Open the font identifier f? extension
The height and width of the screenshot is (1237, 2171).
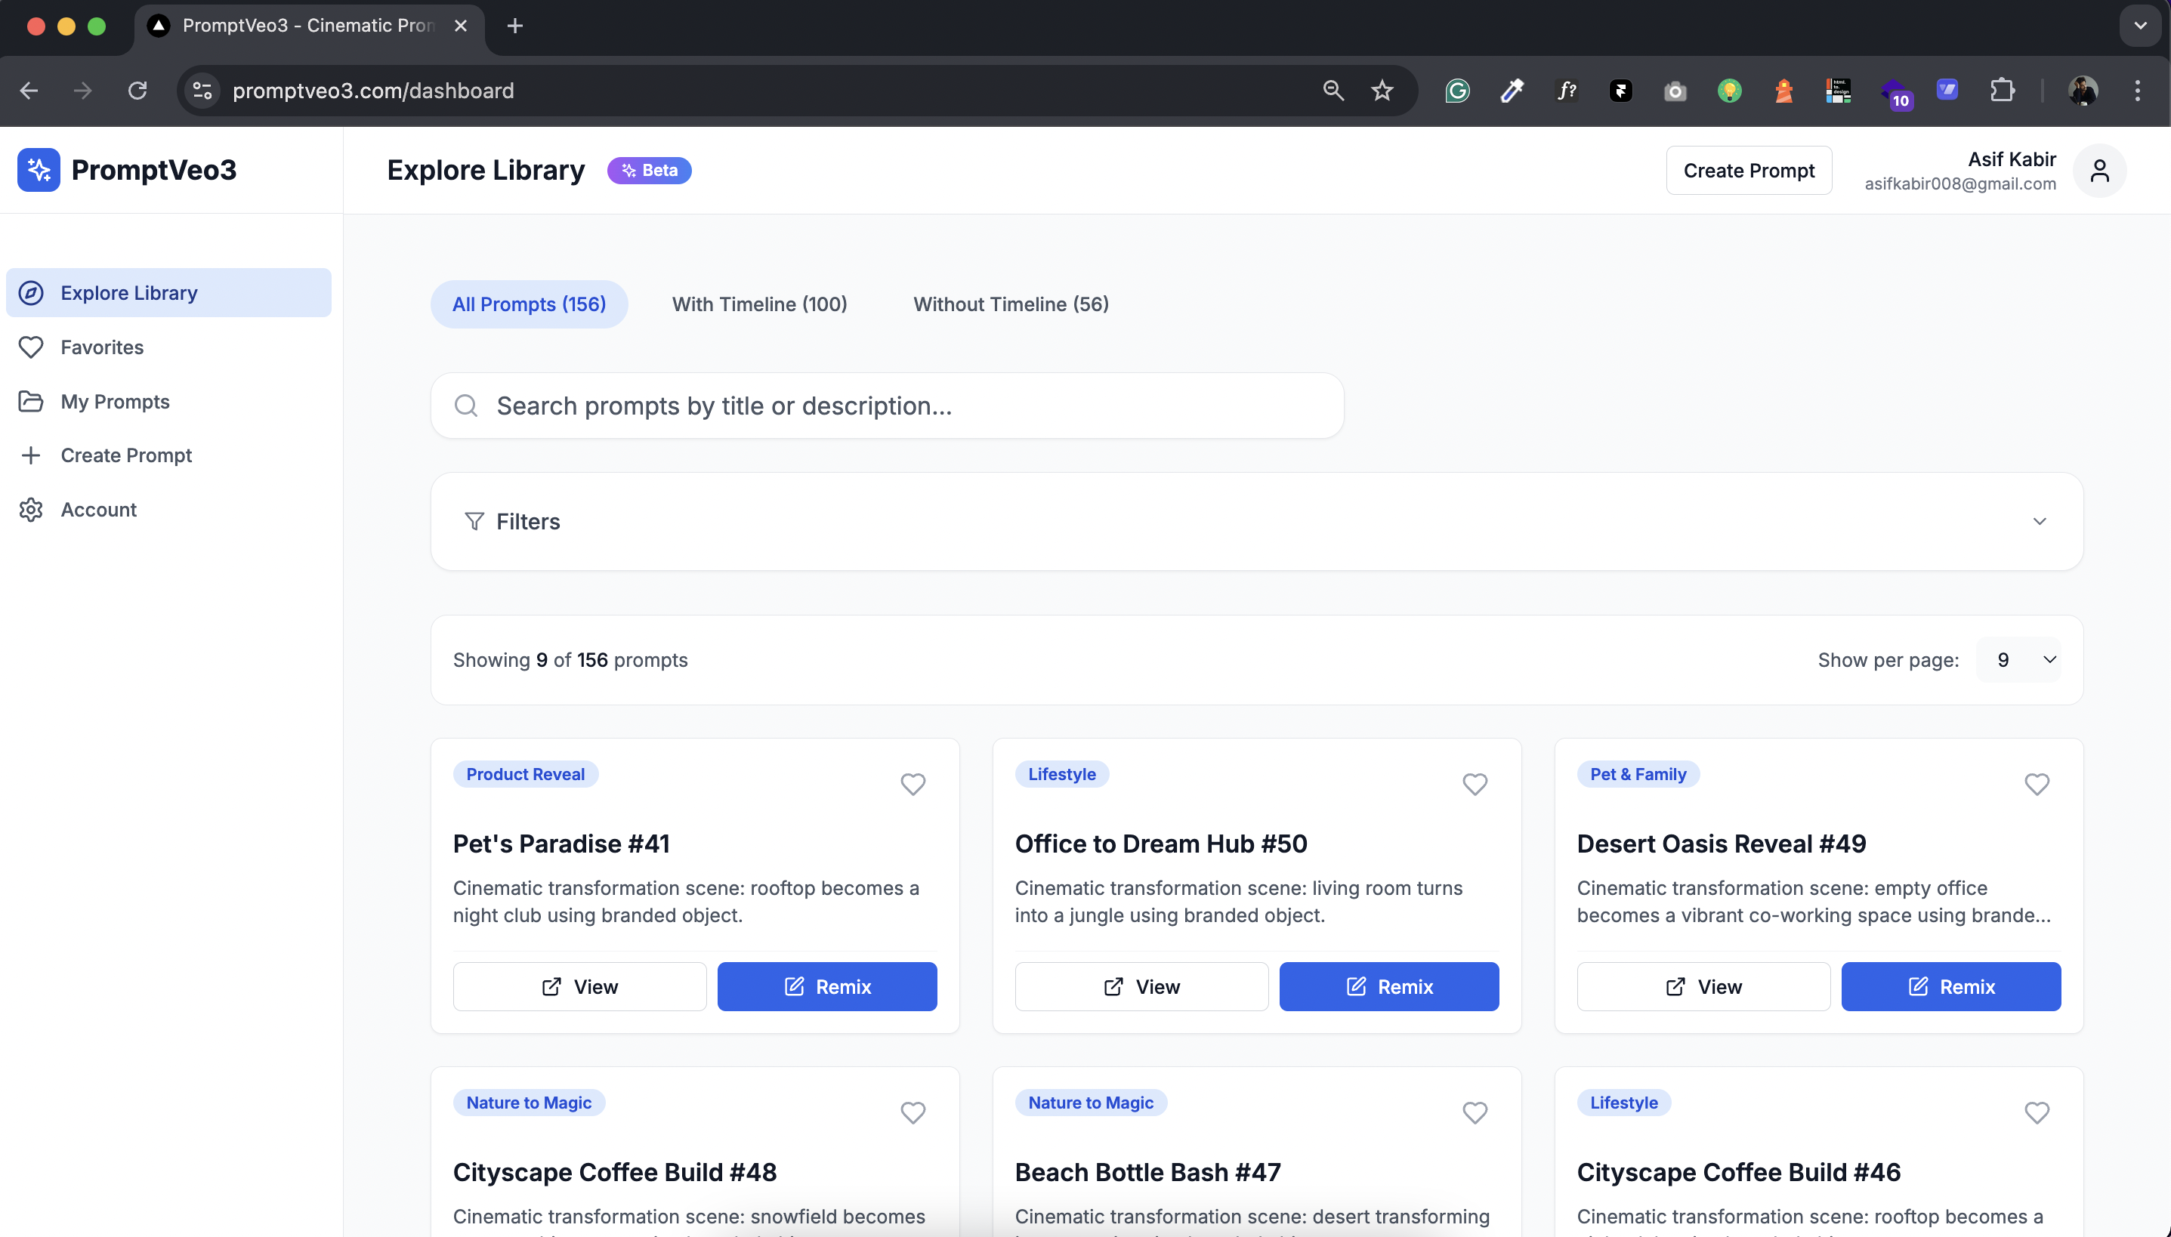1566,90
